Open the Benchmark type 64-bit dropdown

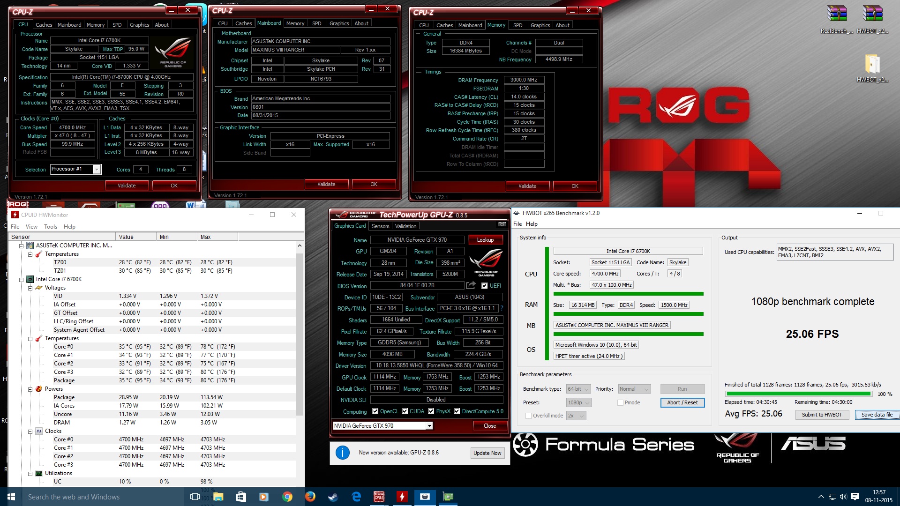(578, 389)
